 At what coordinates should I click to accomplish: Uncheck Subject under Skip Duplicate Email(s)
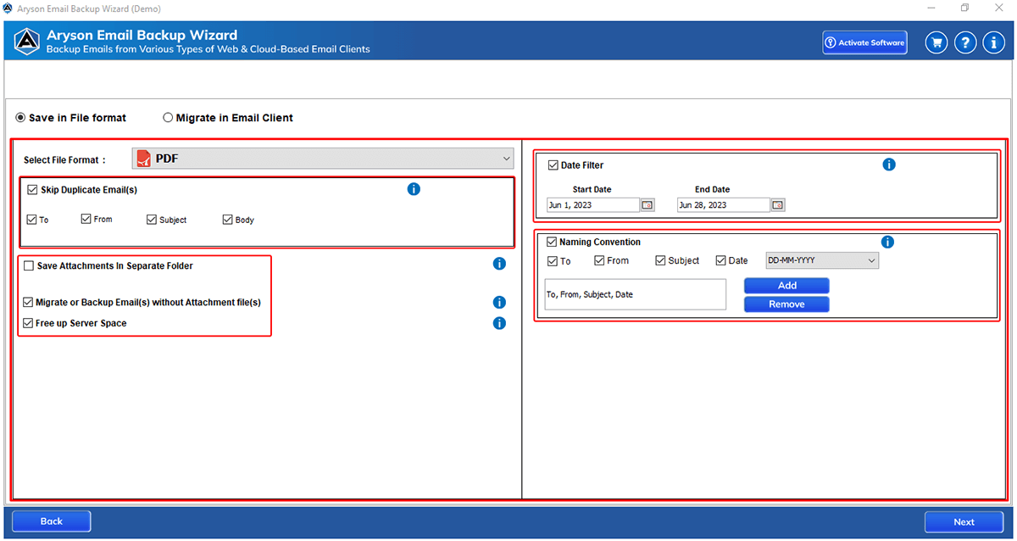click(152, 220)
